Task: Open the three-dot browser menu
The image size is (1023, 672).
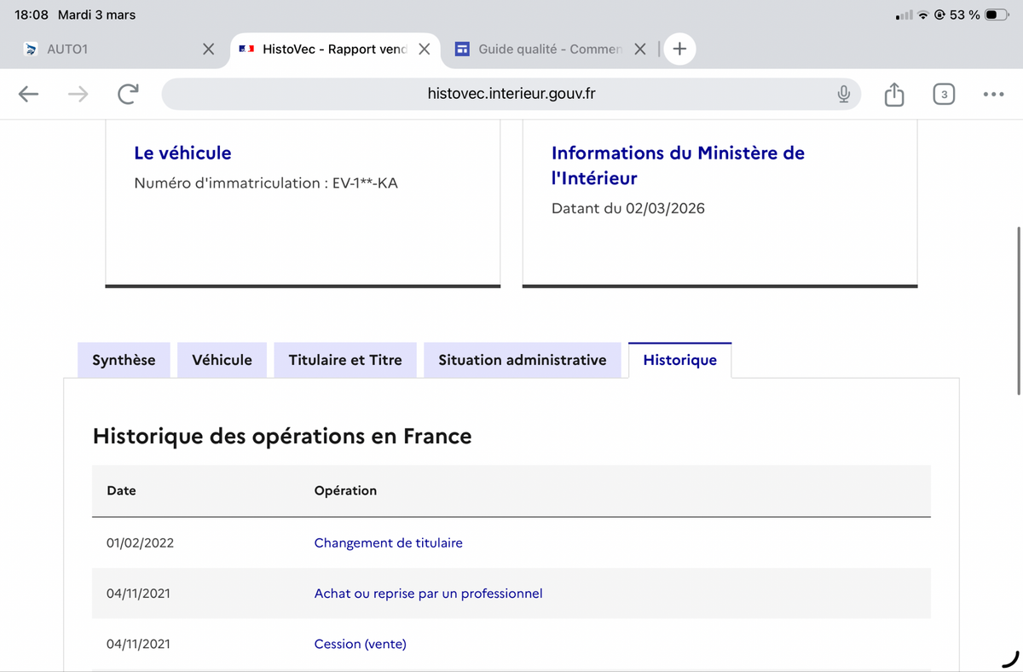Action: pos(993,94)
